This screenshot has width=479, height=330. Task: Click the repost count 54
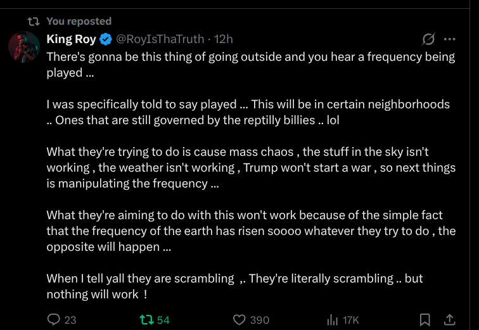pos(163,320)
